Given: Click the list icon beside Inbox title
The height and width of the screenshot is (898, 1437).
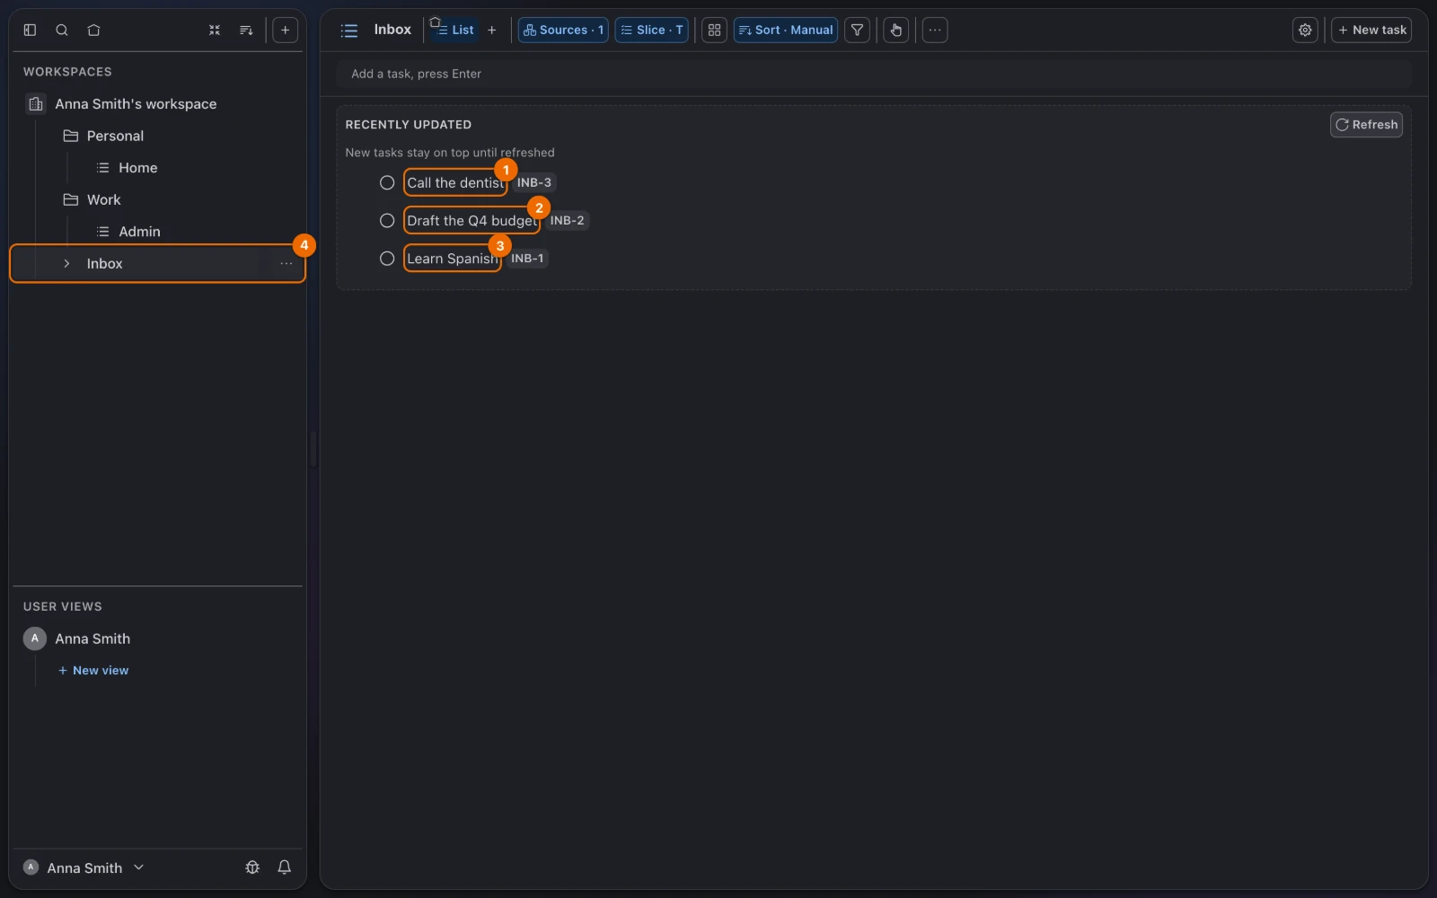Looking at the screenshot, I should tap(349, 31).
